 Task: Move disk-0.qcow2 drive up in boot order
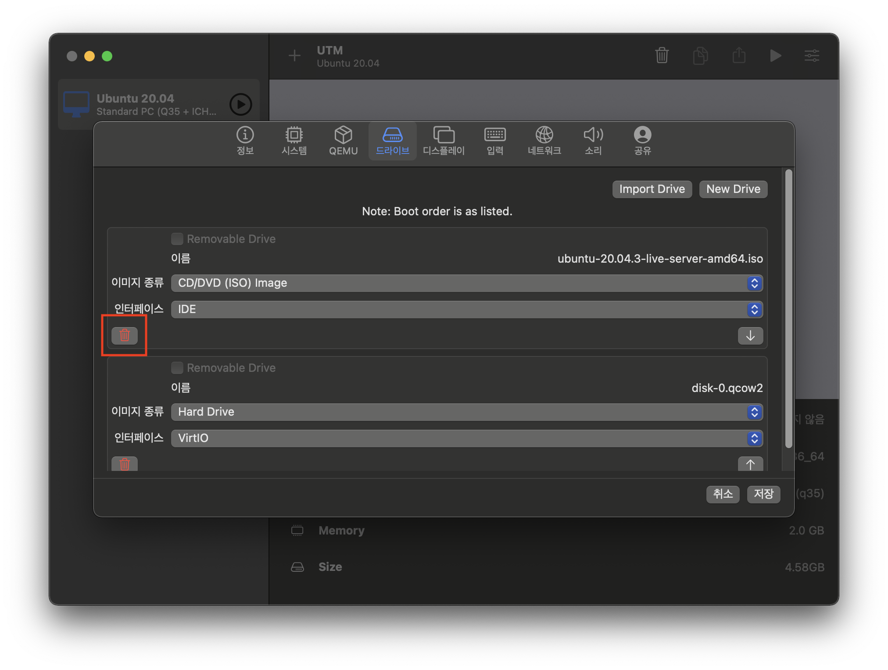pyautogui.click(x=750, y=464)
